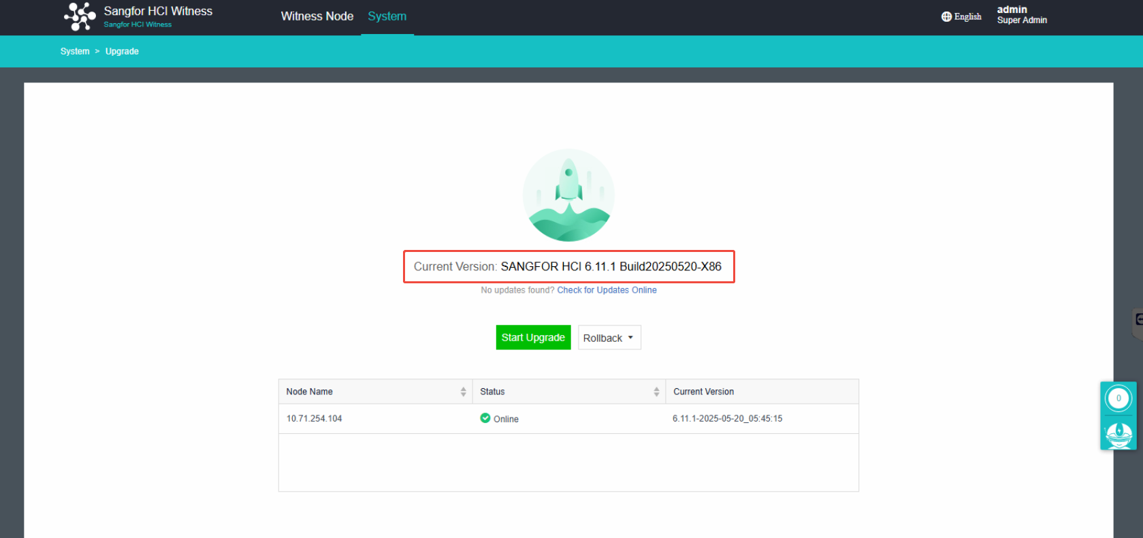Image resolution: width=1143 pixels, height=538 pixels.
Task: Open the Witness Node tab
Action: coord(317,16)
